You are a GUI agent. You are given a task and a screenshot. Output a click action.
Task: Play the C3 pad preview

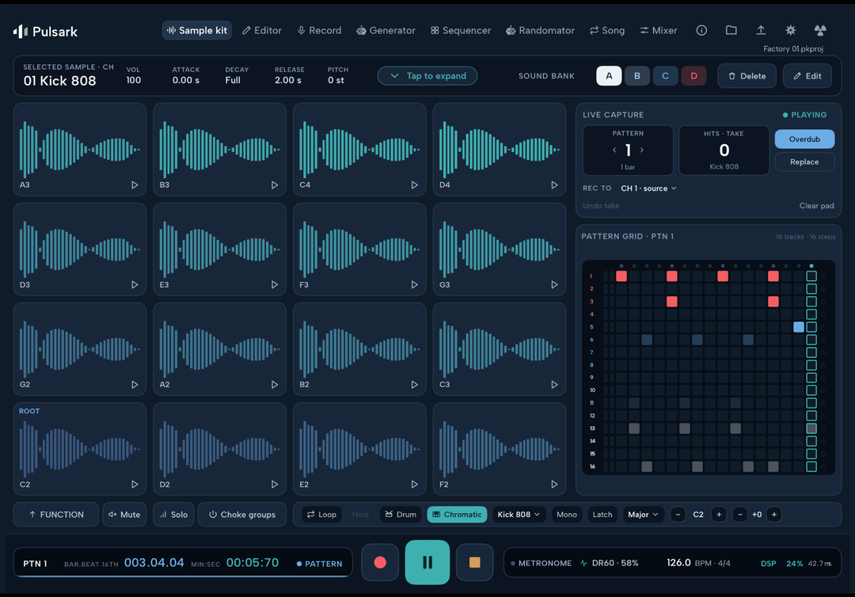point(554,384)
